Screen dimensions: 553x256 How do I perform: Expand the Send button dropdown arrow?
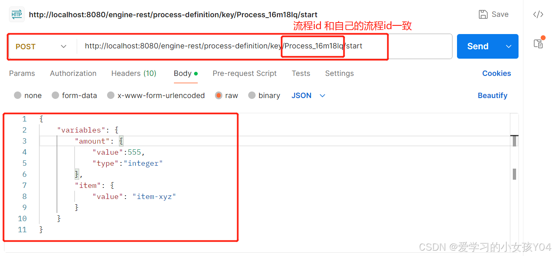coord(509,46)
